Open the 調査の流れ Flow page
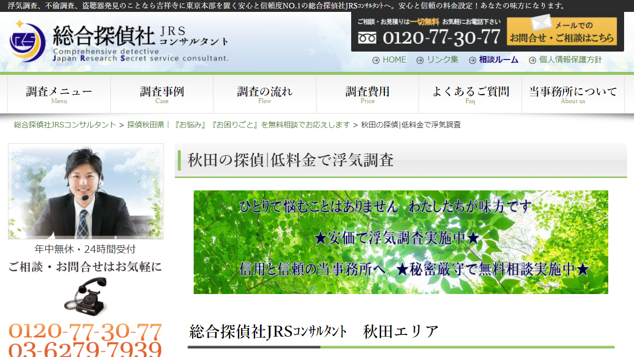Image resolution: width=634 pixels, height=357 pixels. pos(264,94)
